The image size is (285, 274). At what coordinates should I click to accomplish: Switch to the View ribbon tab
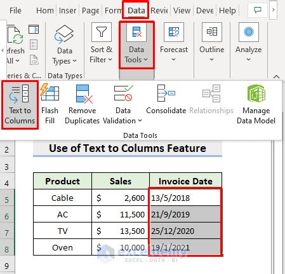[x=182, y=10]
